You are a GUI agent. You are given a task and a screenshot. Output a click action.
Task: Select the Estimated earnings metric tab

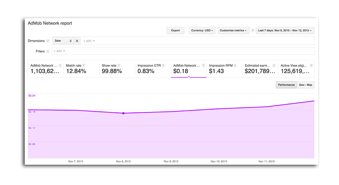[x=260, y=69]
